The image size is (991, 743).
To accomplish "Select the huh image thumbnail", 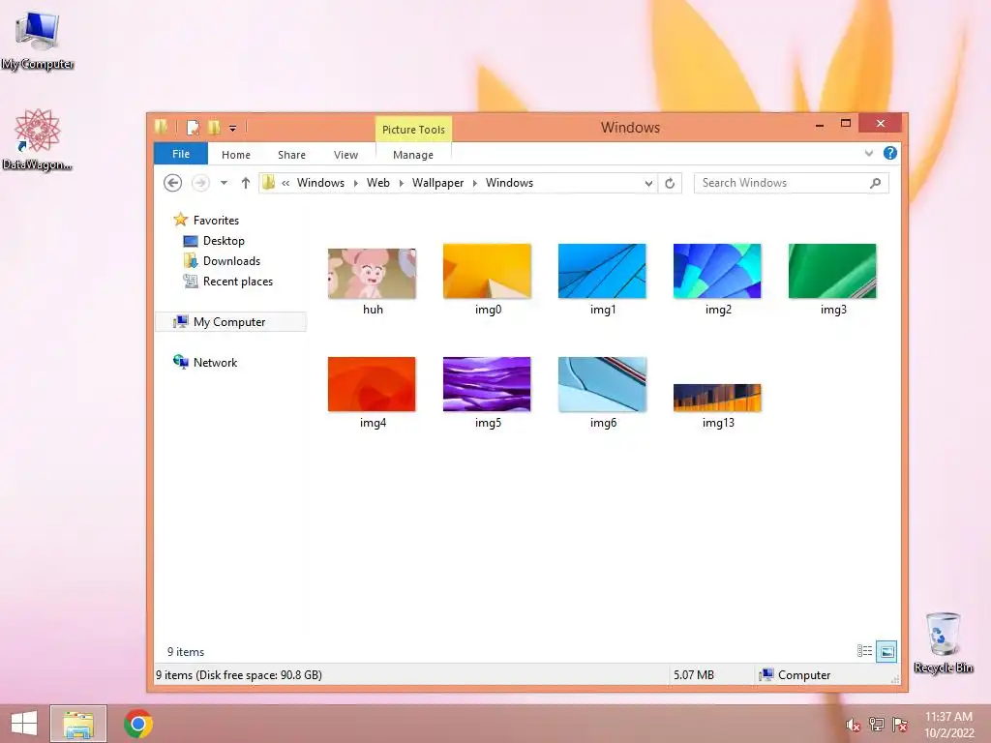I will [373, 274].
